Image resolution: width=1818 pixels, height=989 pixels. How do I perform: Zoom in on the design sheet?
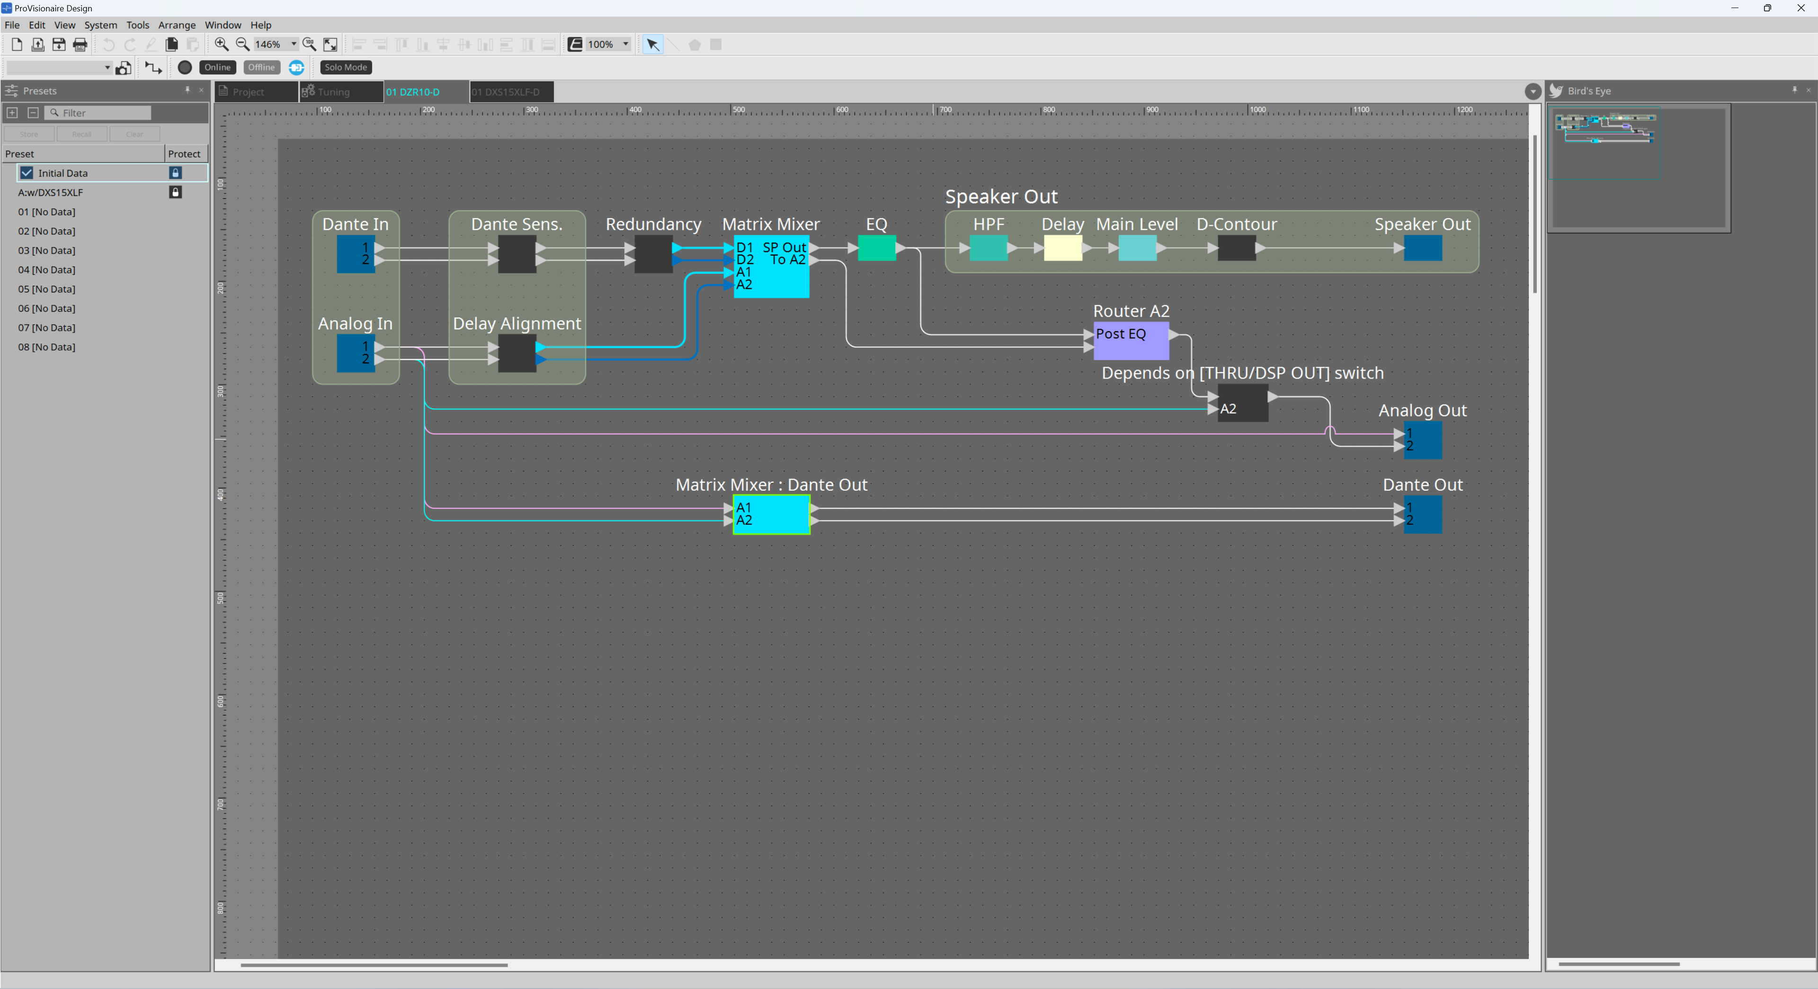[222, 44]
